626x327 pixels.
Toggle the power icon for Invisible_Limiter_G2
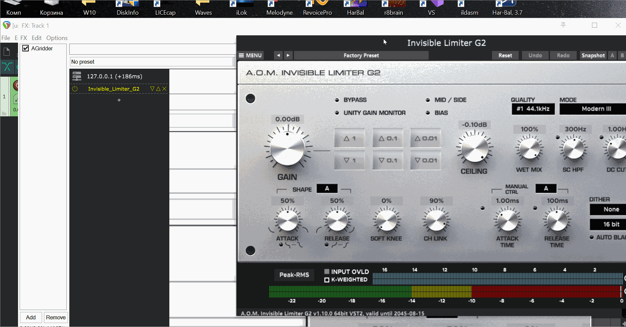[x=75, y=89]
